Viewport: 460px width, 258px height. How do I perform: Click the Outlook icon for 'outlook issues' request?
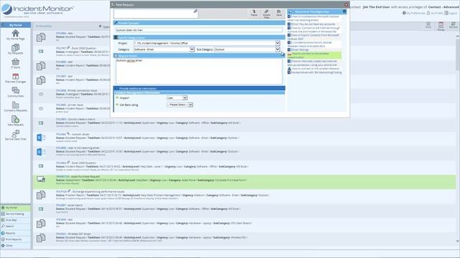(x=41, y=138)
